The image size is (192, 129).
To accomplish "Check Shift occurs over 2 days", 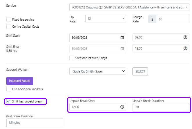I will pos(72,58).
